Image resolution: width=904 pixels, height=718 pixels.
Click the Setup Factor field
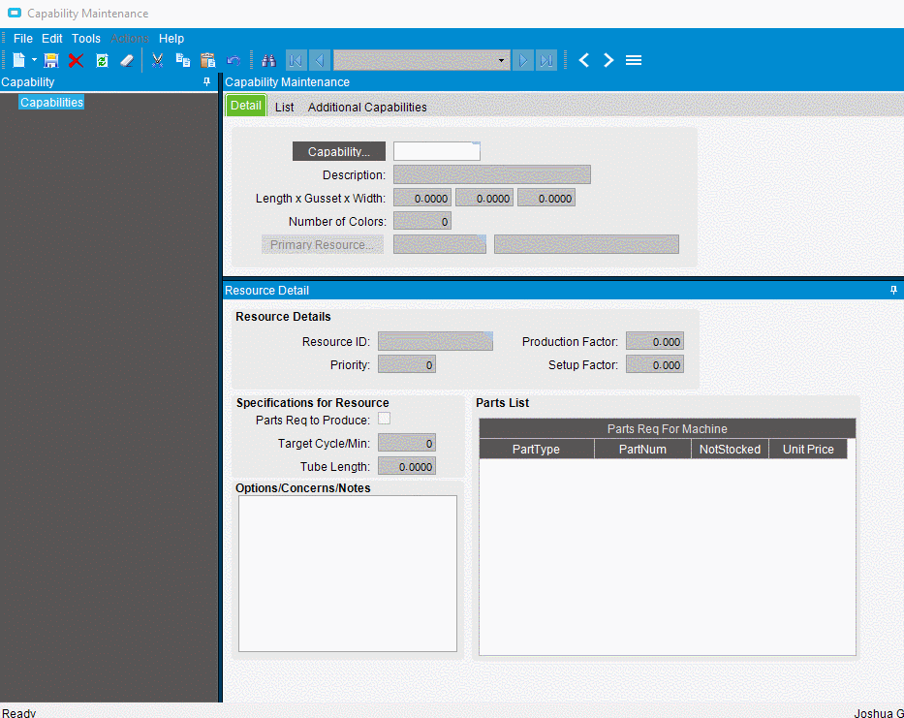pyautogui.click(x=655, y=364)
